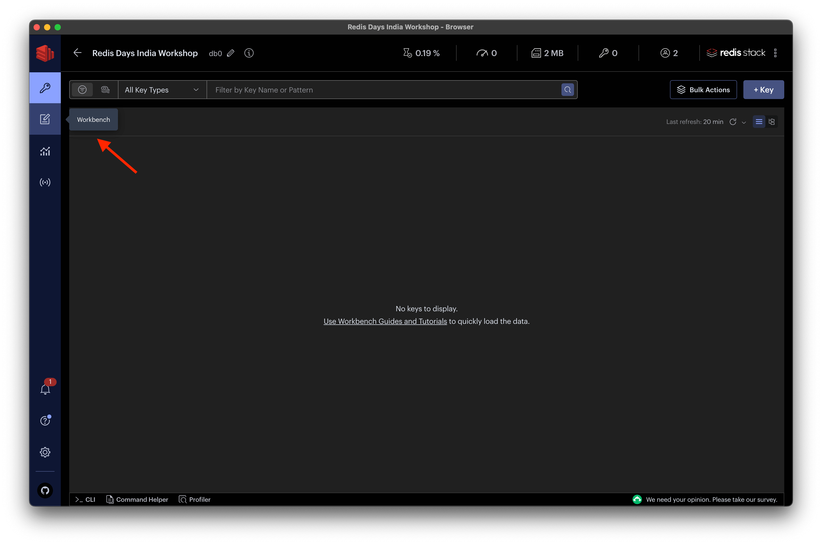Open the CLI panel tab
The width and height of the screenshot is (822, 545).
tap(85, 499)
